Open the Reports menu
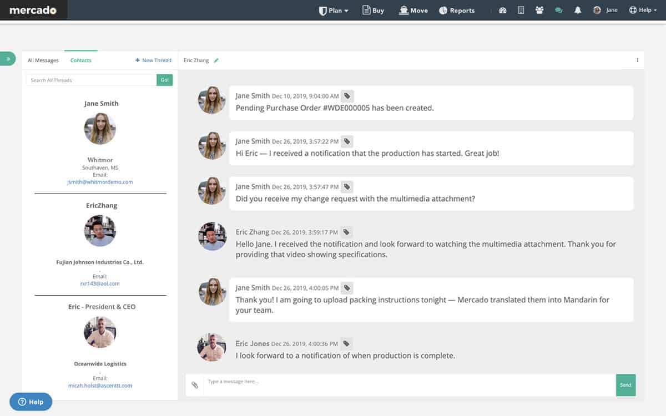This screenshot has width=666, height=416. pos(457,11)
